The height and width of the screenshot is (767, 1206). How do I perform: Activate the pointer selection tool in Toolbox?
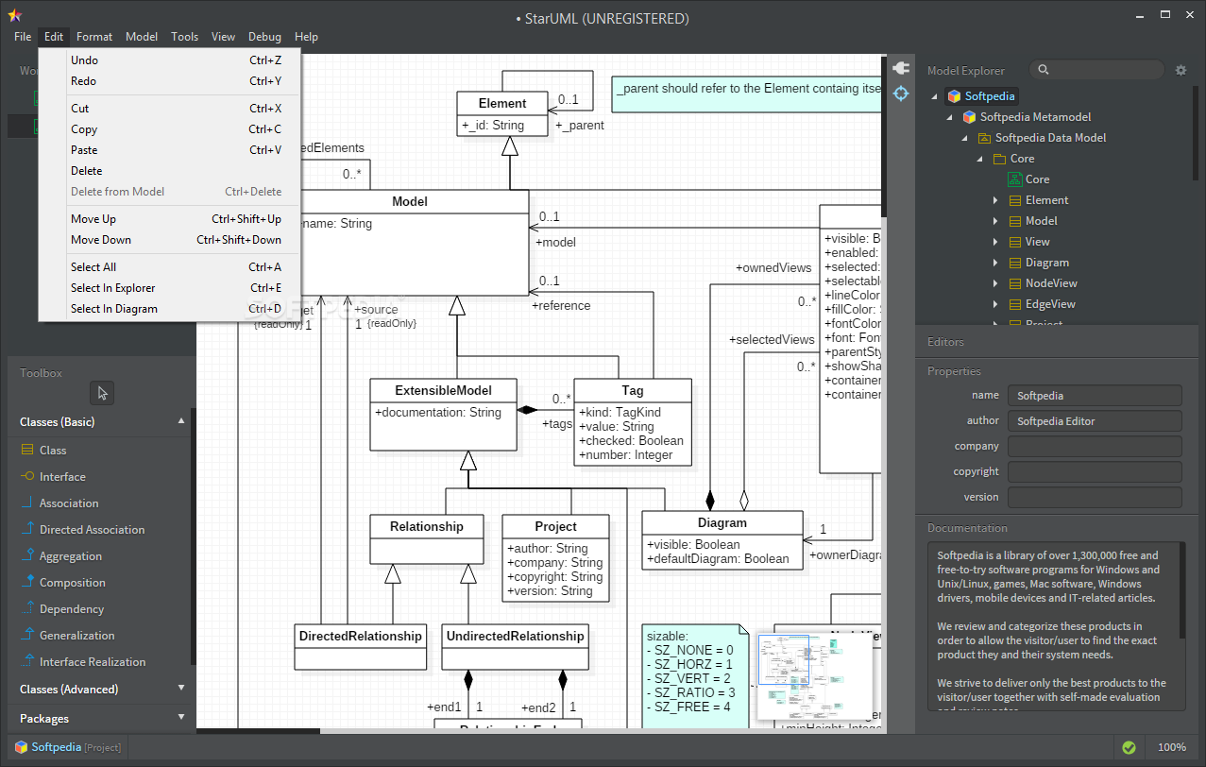coord(102,393)
